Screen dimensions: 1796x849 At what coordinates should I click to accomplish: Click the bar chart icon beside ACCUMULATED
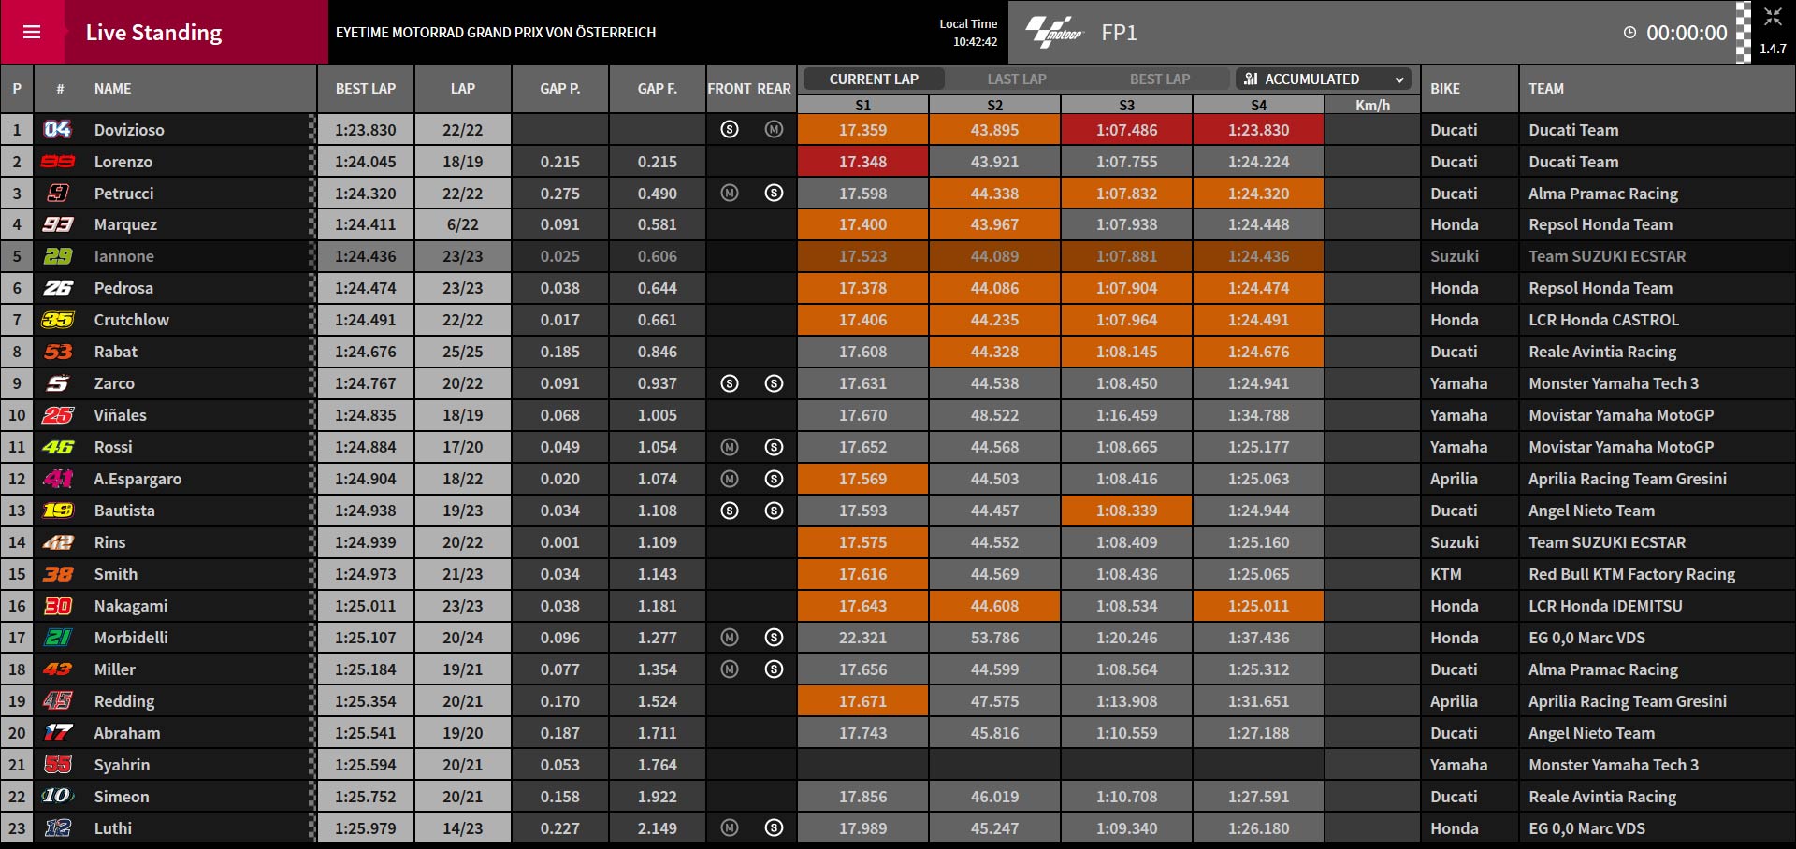click(1251, 79)
